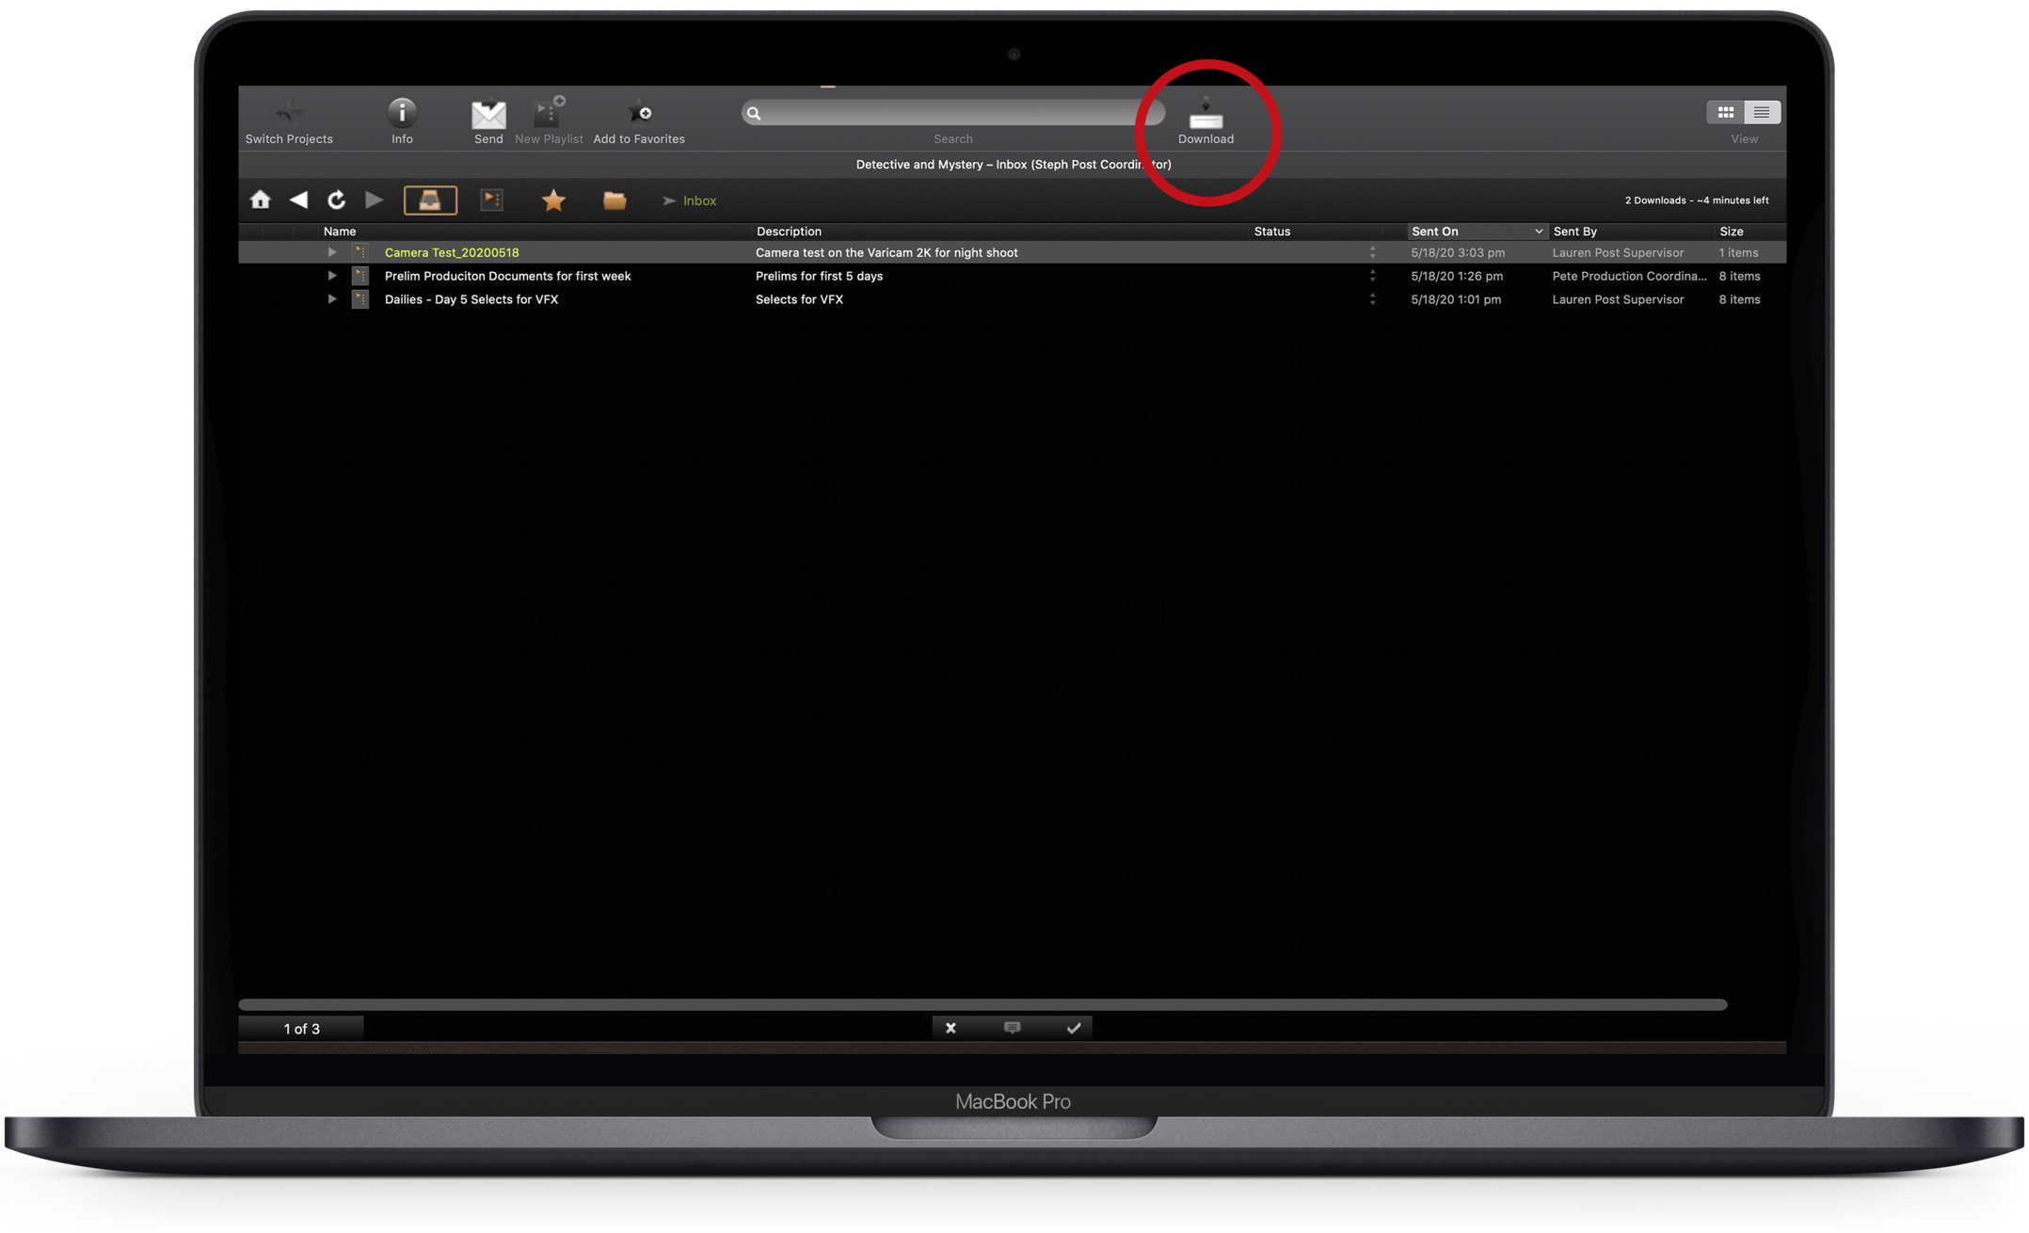Expand Dailies Day 5 Selects row
2029x1233 pixels.
331,299
